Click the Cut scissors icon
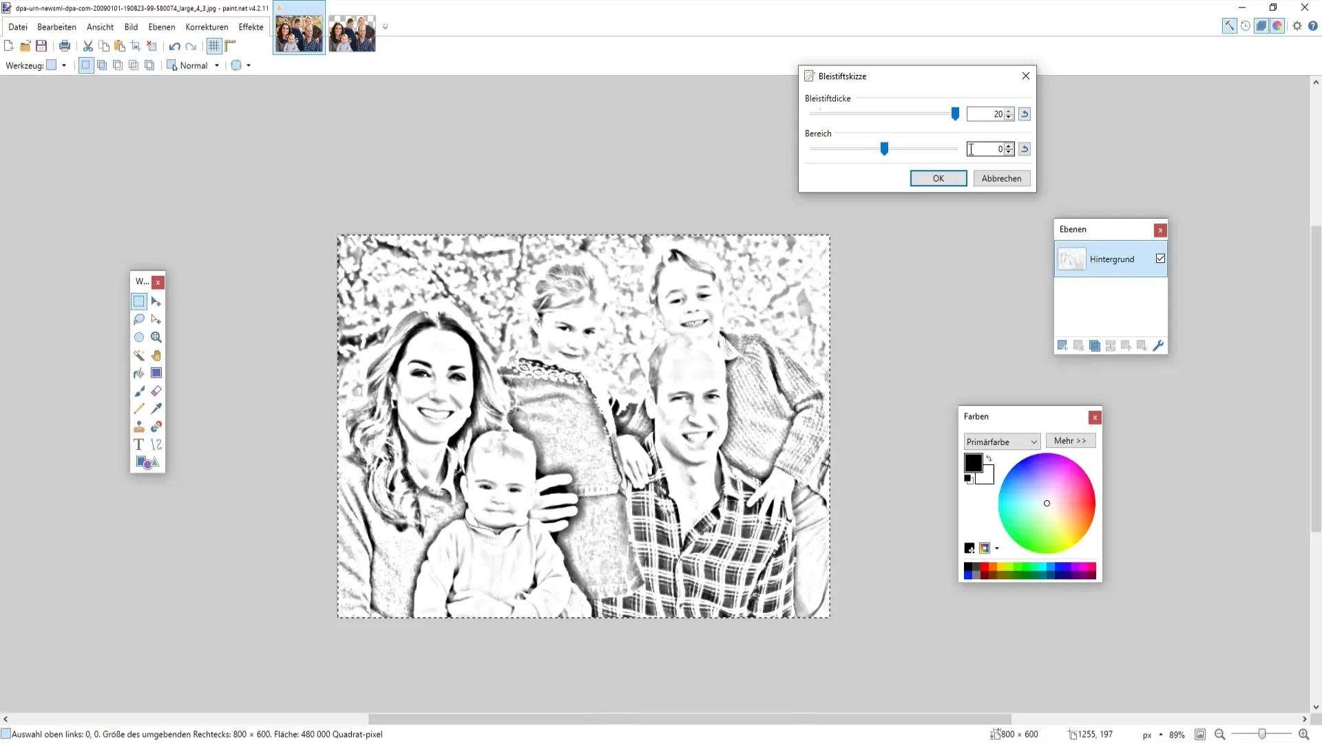Screen dimensions: 1322x743 coord(88,46)
